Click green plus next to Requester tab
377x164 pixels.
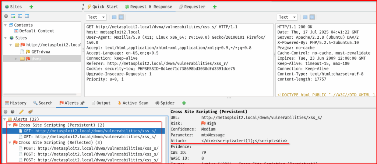215,7
